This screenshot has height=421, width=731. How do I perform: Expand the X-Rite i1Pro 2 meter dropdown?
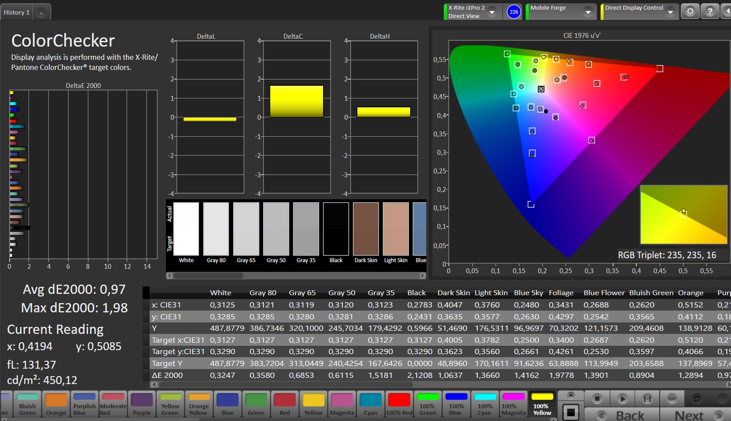click(492, 12)
